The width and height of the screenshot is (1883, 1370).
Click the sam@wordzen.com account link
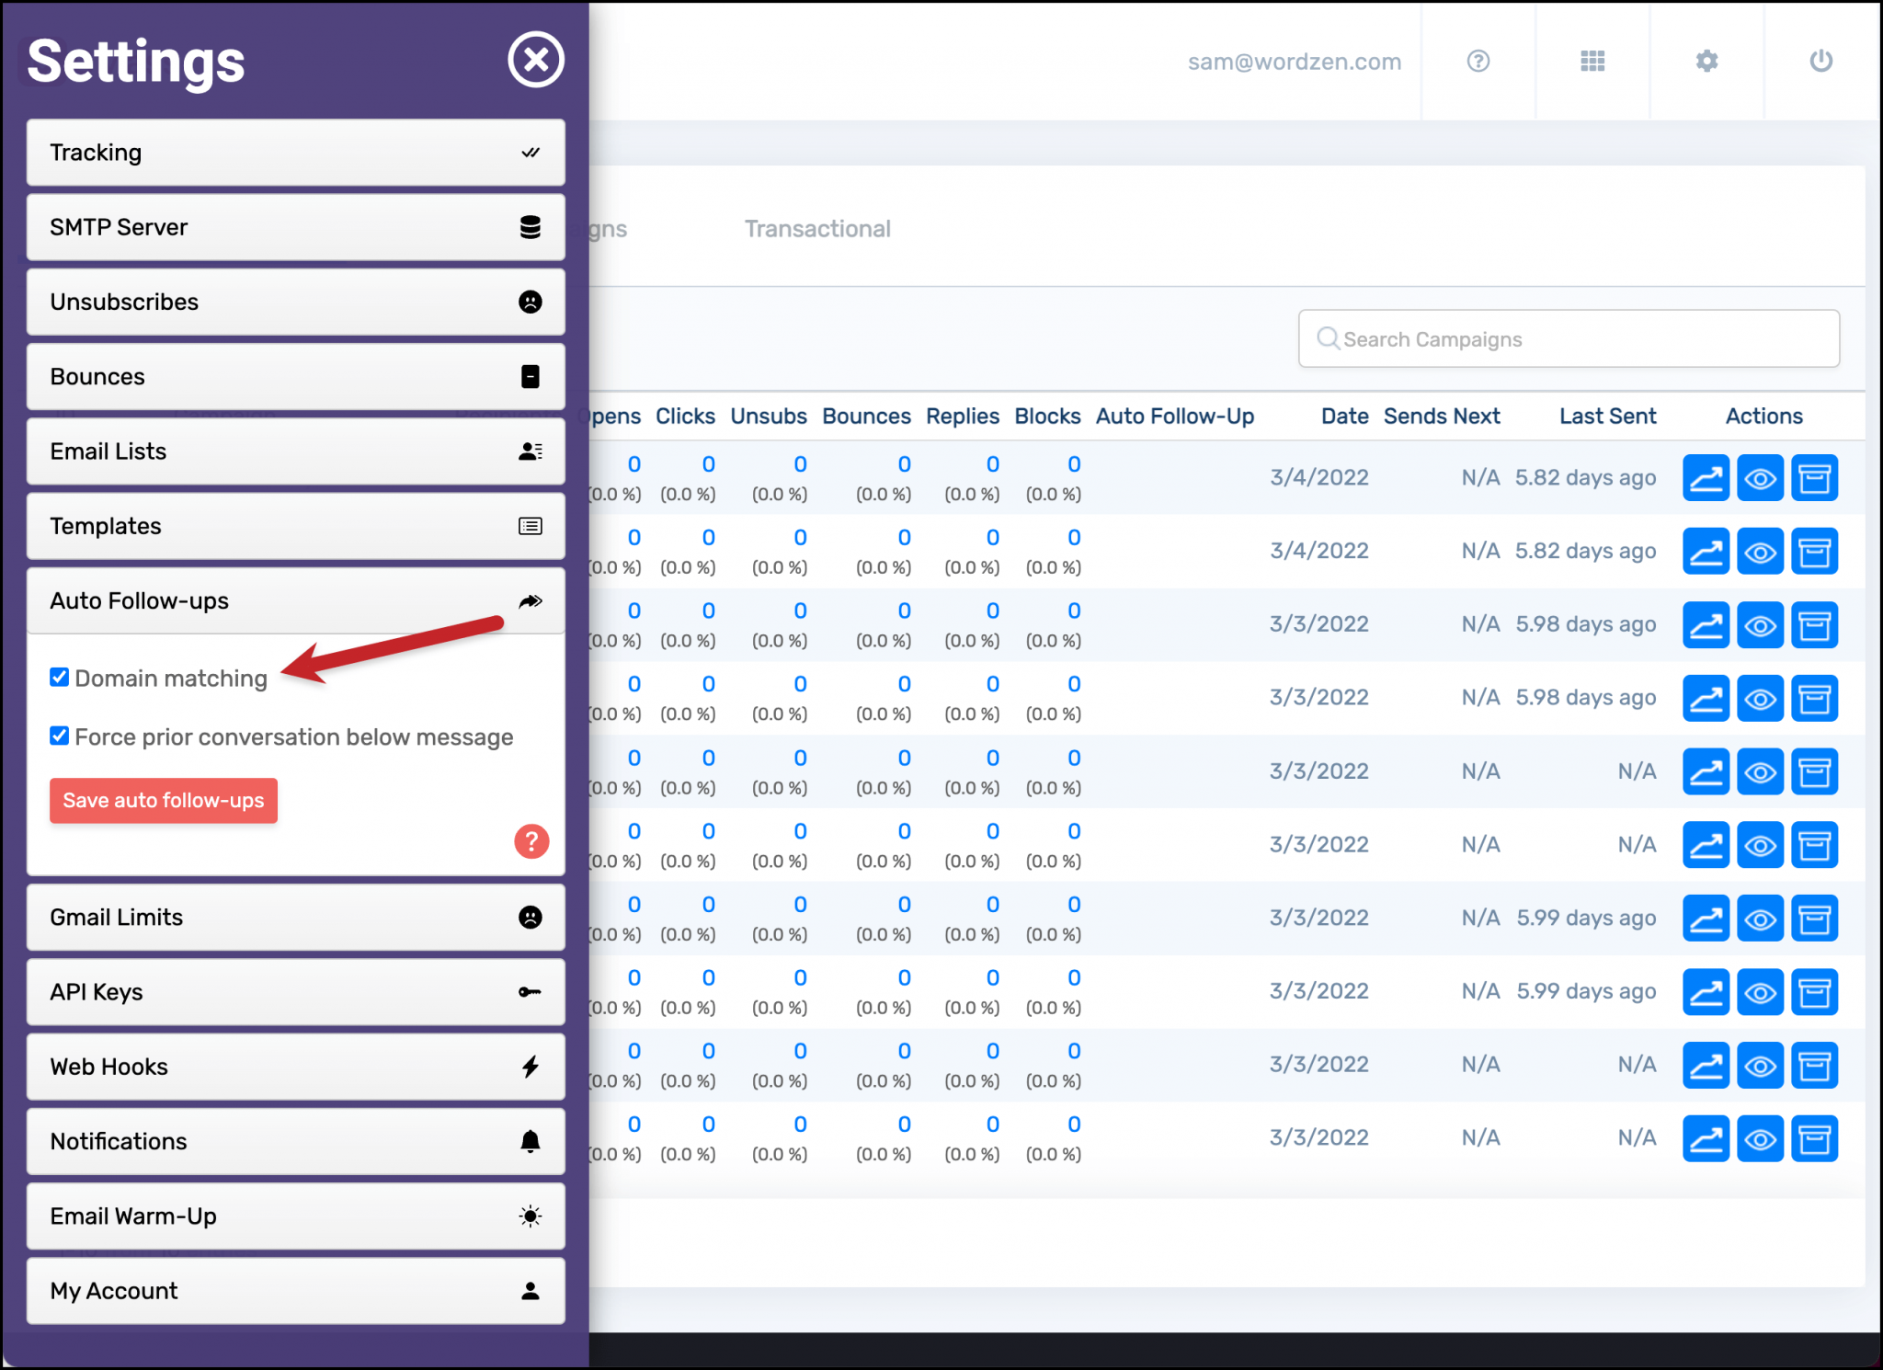[1294, 62]
